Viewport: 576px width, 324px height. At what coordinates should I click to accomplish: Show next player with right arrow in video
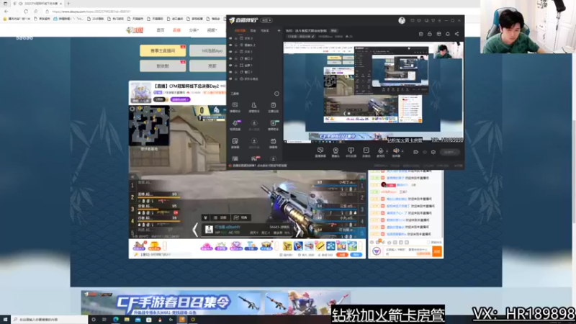click(298, 230)
